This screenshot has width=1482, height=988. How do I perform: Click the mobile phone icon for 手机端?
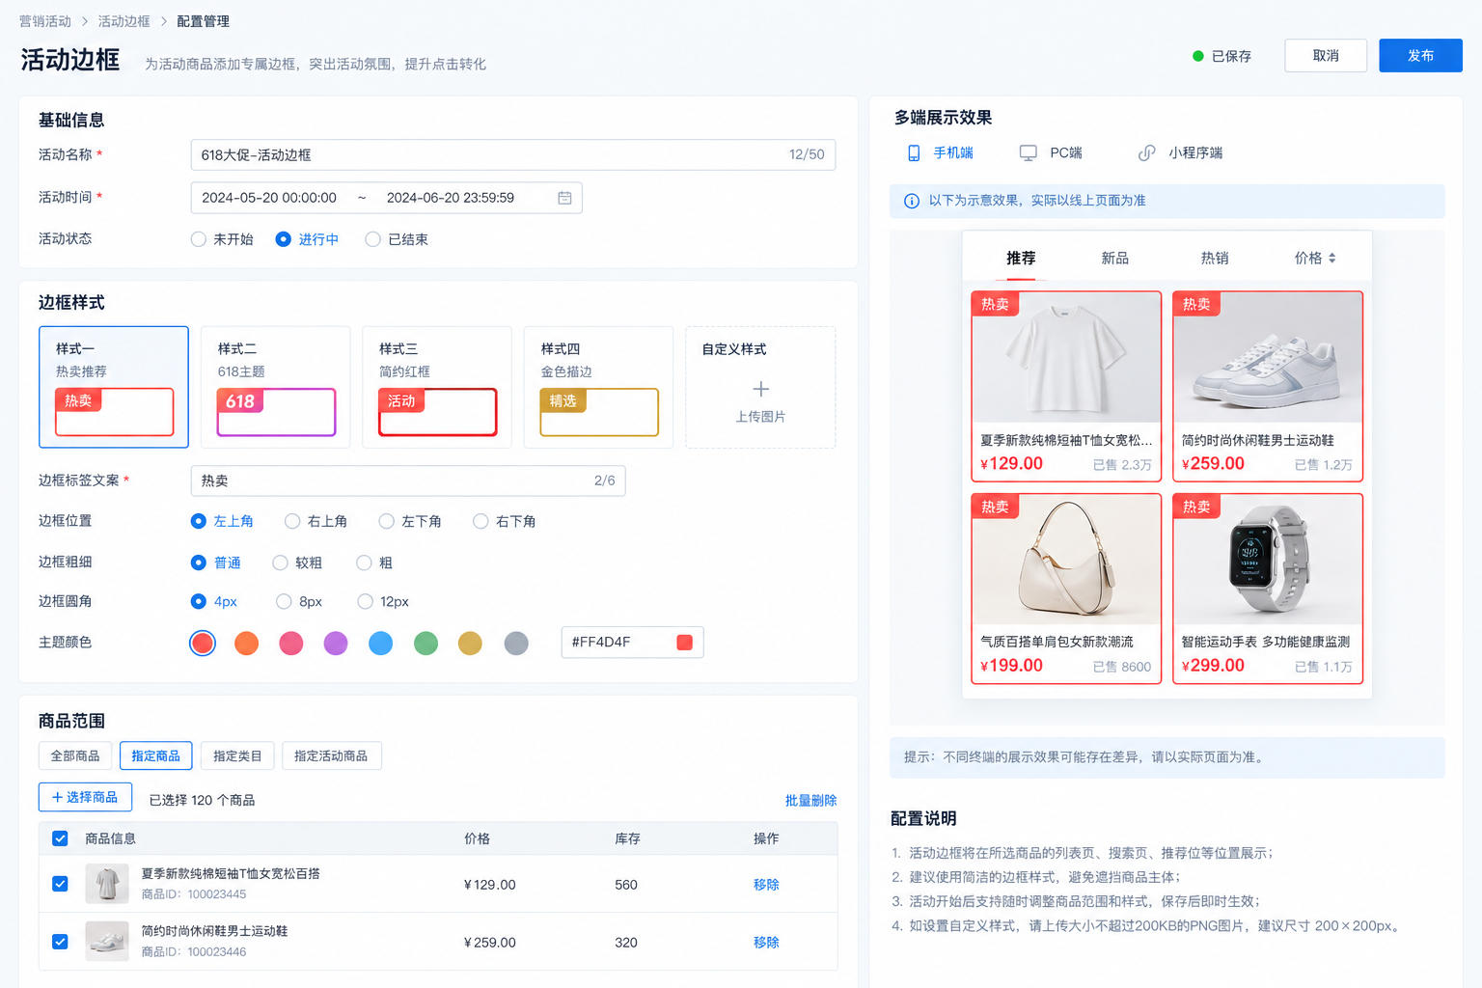tap(914, 152)
